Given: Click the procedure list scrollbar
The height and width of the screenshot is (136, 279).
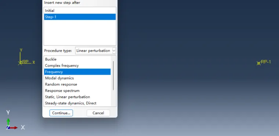Looking at the screenshot, I should coord(113,76).
